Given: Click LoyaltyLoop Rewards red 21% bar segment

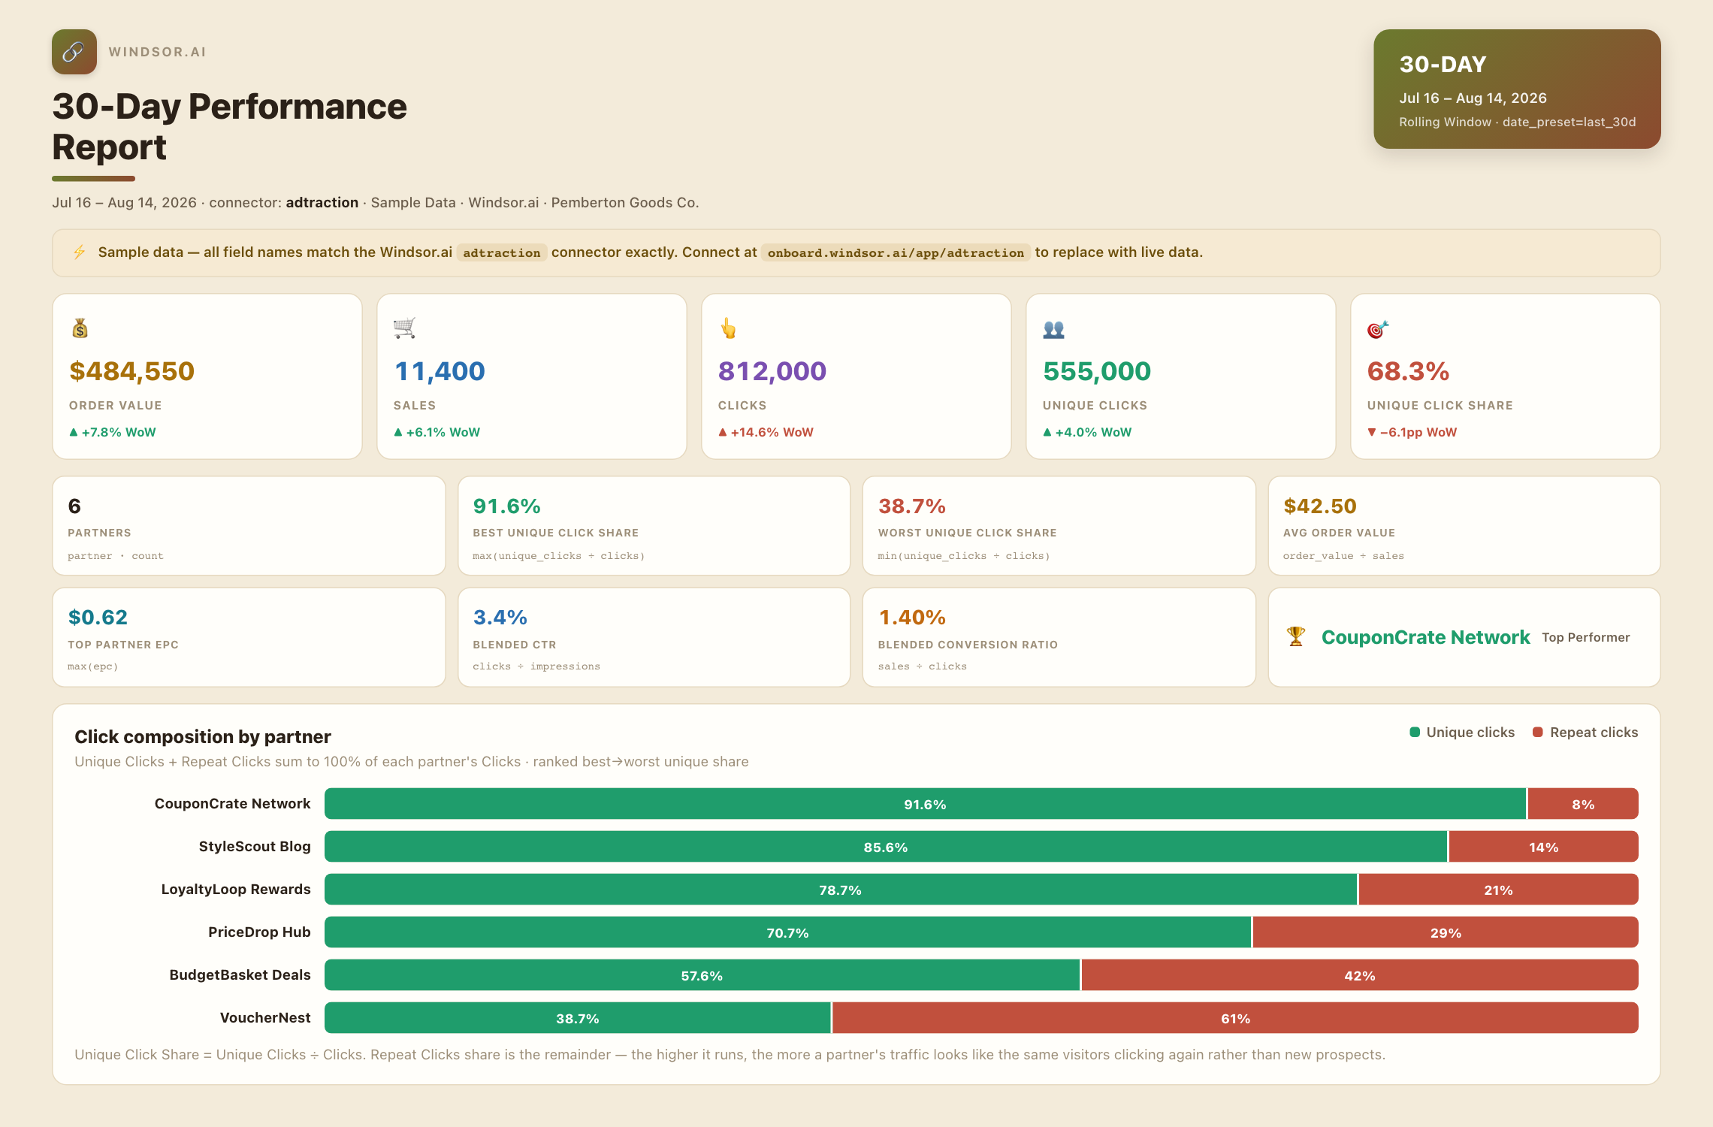Looking at the screenshot, I should (x=1499, y=890).
